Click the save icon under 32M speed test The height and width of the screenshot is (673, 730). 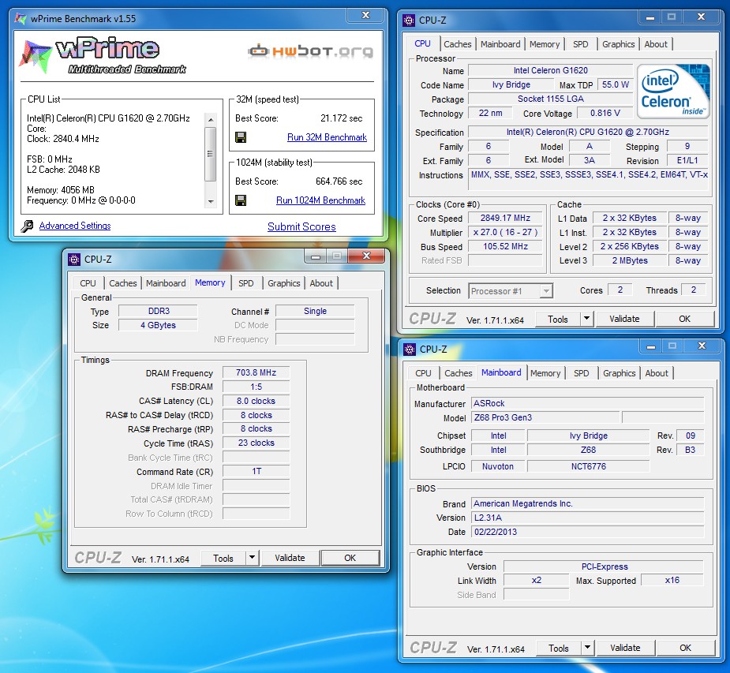(241, 137)
